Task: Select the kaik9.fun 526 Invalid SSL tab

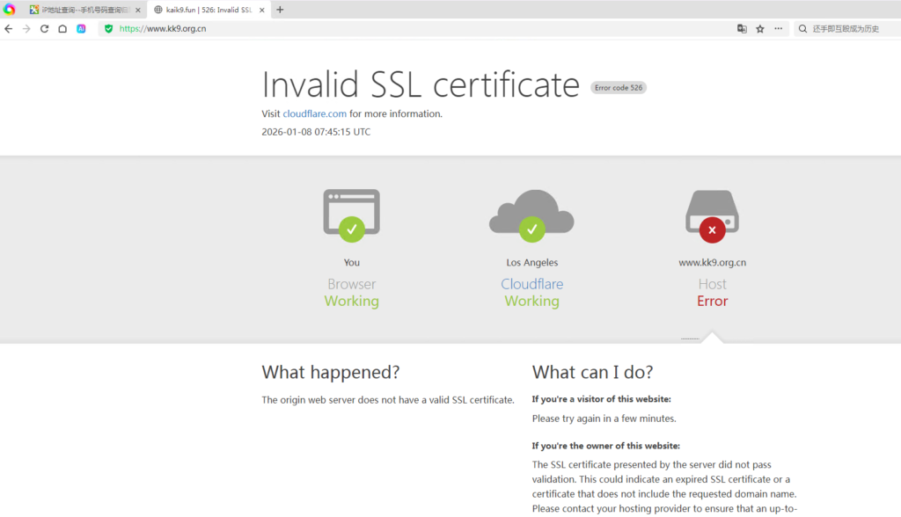Action: point(209,10)
